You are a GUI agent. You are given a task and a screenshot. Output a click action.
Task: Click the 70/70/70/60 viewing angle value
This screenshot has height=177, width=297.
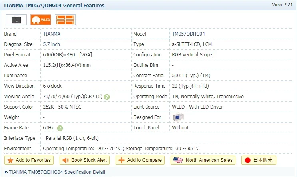(x=72, y=97)
